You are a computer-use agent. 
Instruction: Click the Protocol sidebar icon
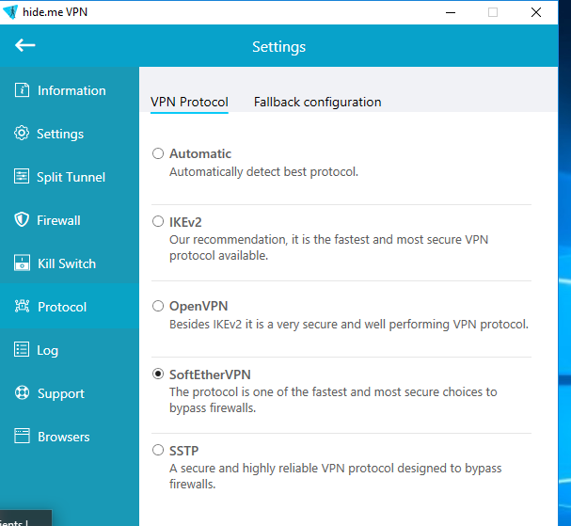click(22, 306)
